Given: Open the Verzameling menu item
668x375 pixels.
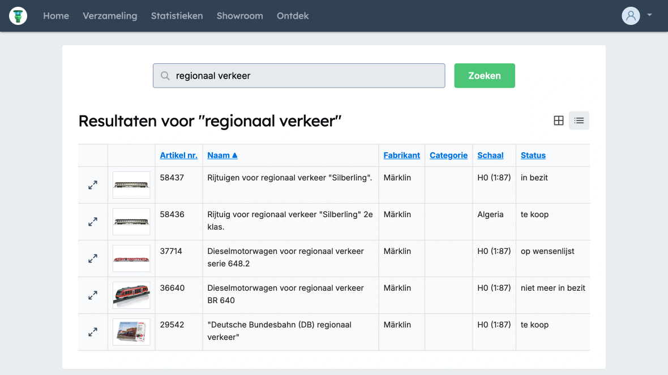Looking at the screenshot, I should 110,16.
